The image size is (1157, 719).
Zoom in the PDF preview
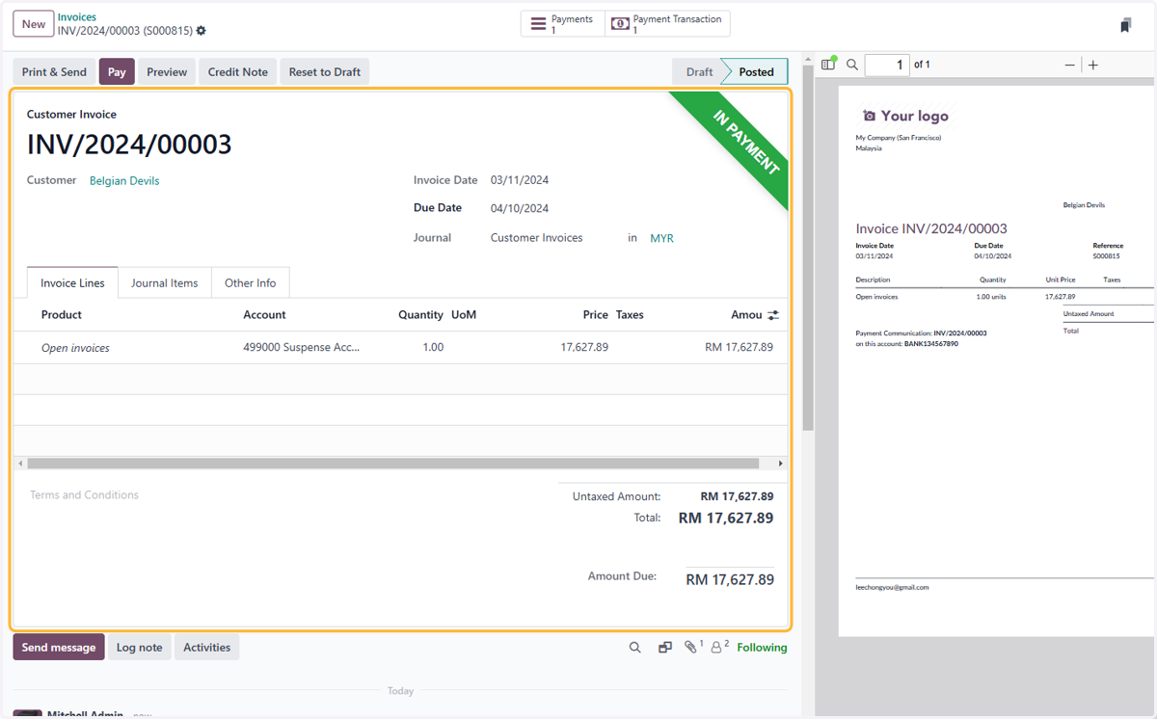1092,65
